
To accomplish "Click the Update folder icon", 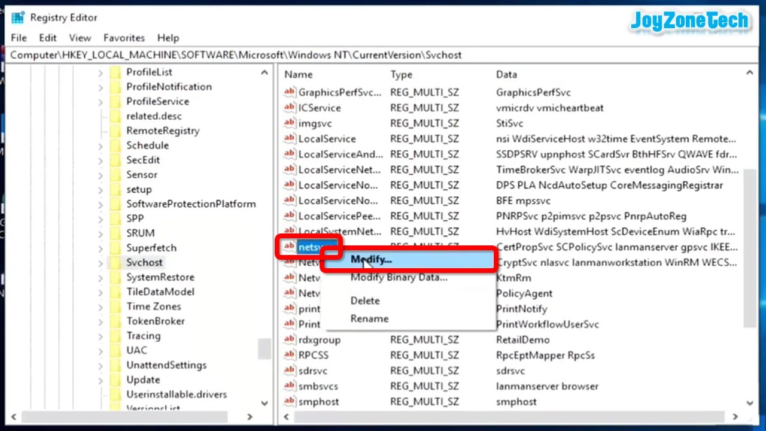I will 115,380.
